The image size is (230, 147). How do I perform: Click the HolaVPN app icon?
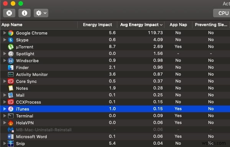tap(11, 123)
